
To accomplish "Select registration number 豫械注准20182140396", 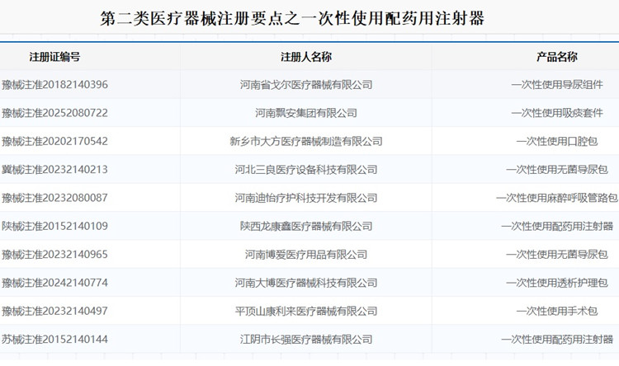I will (54, 85).
